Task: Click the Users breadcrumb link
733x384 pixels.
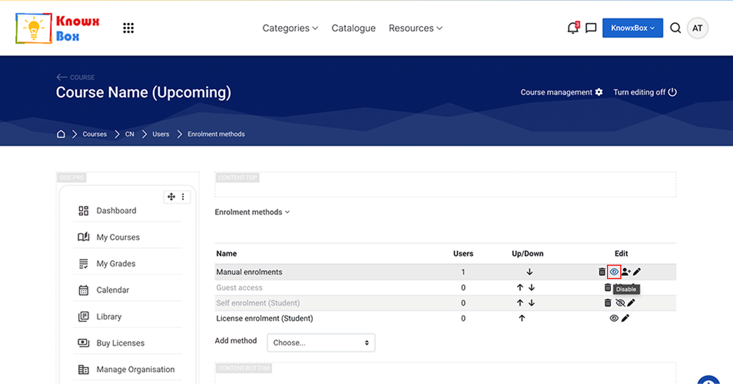Action: tap(161, 134)
